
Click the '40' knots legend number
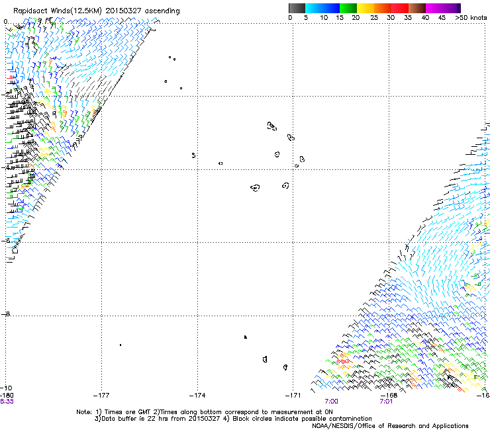(x=425, y=18)
